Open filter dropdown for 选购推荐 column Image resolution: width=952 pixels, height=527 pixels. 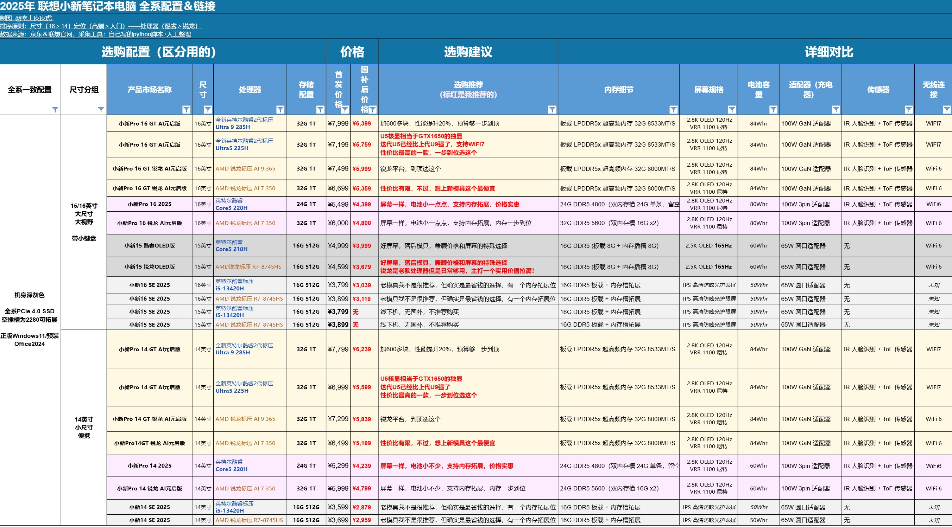click(x=552, y=110)
